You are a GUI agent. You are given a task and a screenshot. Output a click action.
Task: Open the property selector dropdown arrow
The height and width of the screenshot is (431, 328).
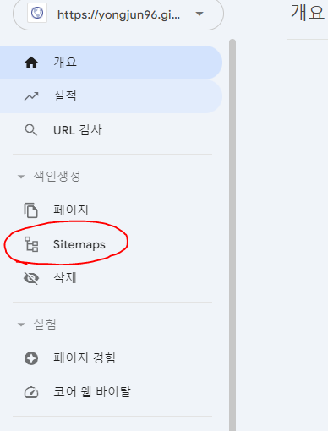pyautogui.click(x=200, y=14)
